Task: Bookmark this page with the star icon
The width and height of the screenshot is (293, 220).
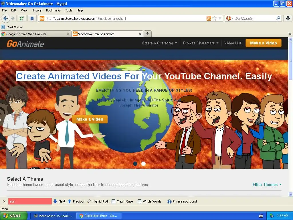Action: click(214, 18)
